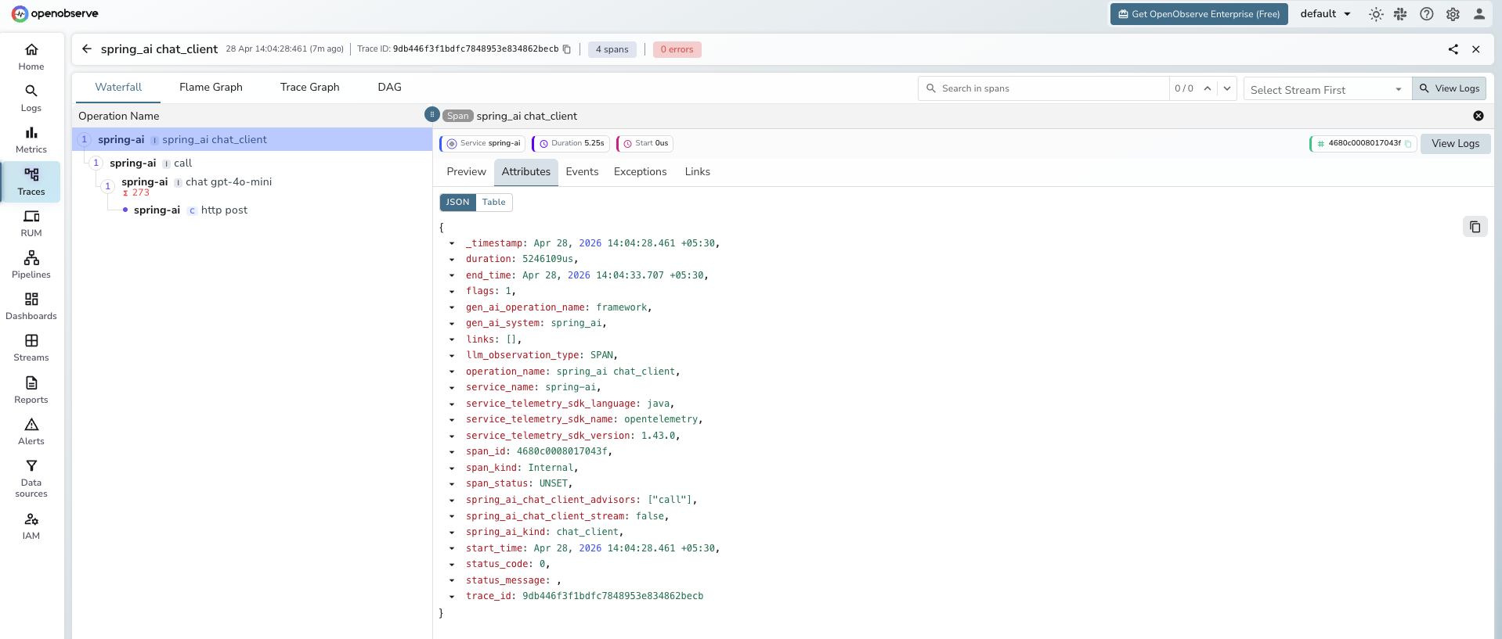
Task: Open the default organization dropdown
Action: (1325, 14)
